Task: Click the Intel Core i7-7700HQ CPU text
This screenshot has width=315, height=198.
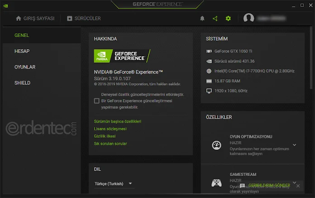Action: pos(254,71)
